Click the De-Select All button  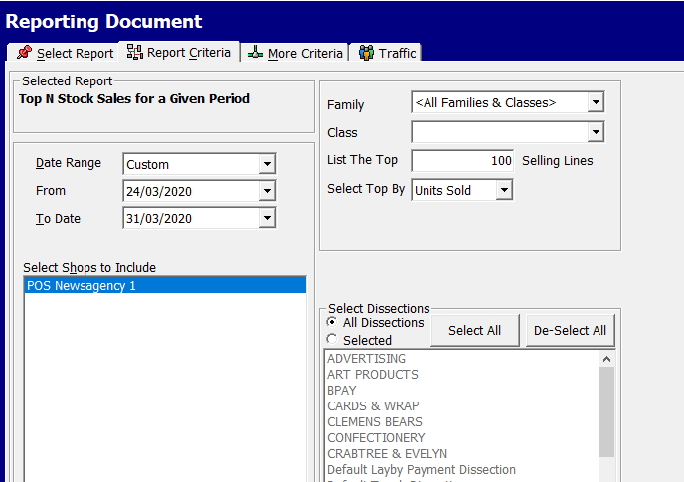coord(570,330)
